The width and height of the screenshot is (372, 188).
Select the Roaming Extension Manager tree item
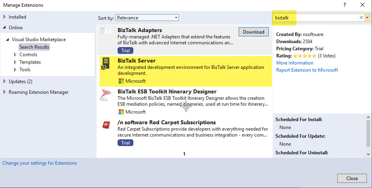pyautogui.click(x=39, y=92)
